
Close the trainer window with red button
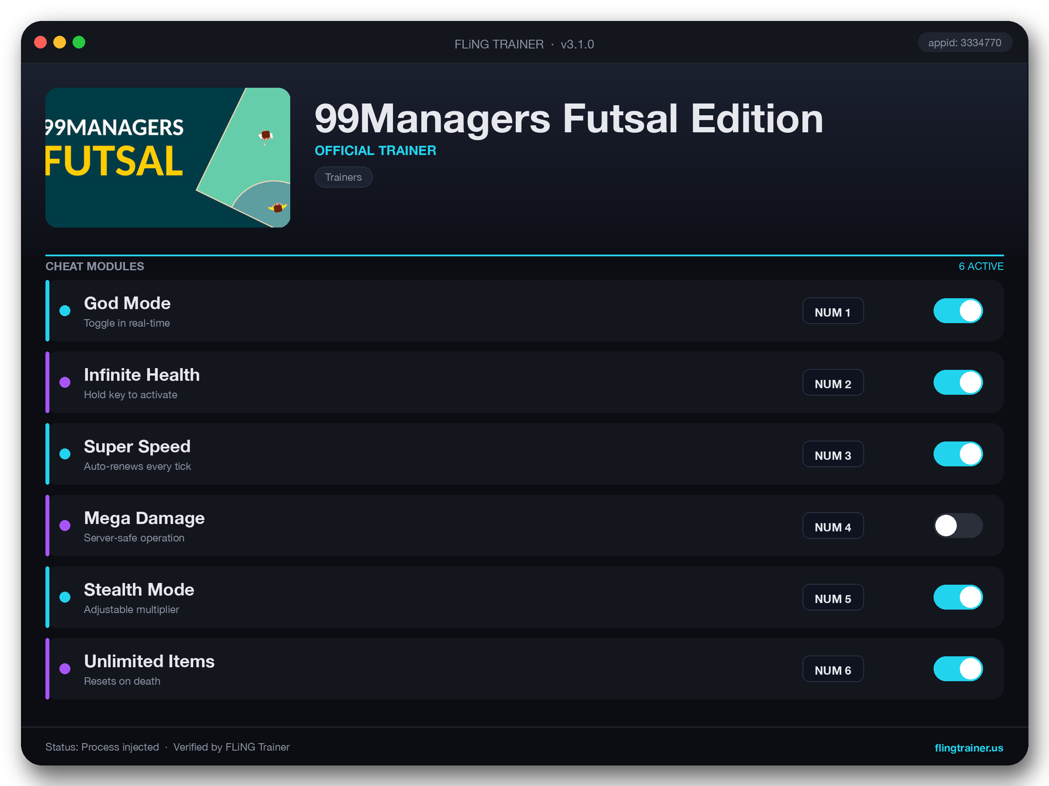(41, 42)
